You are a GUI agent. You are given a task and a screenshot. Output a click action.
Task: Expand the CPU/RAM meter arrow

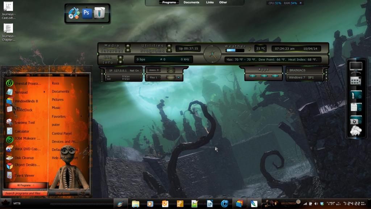[300, 3]
